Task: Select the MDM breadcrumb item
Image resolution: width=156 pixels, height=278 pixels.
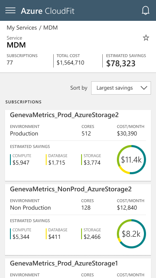Action: click(50, 28)
